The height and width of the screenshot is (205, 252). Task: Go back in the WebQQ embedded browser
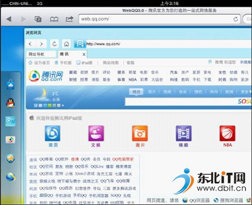coord(30,44)
